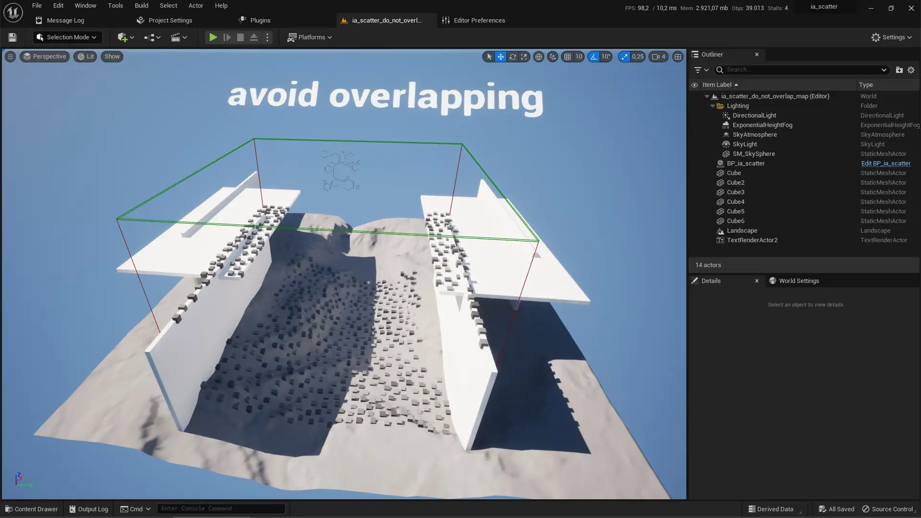Open scale snap value 0,25
Image resolution: width=921 pixels, height=518 pixels.
(638, 57)
